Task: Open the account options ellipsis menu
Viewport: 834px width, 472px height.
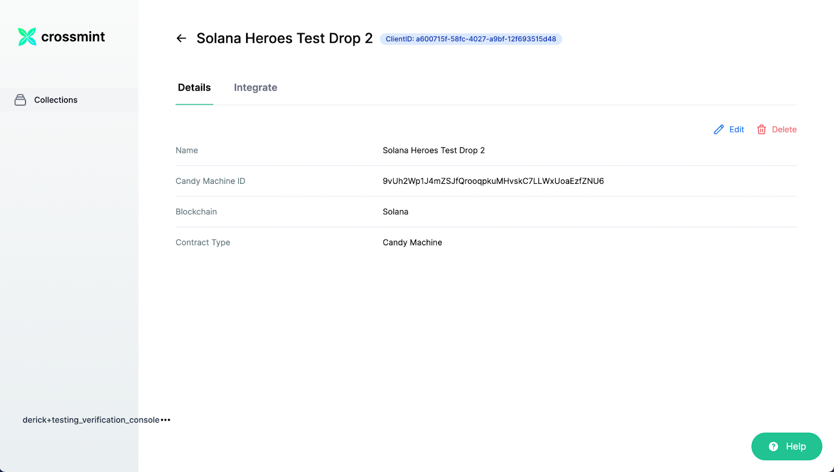Action: 166,420
